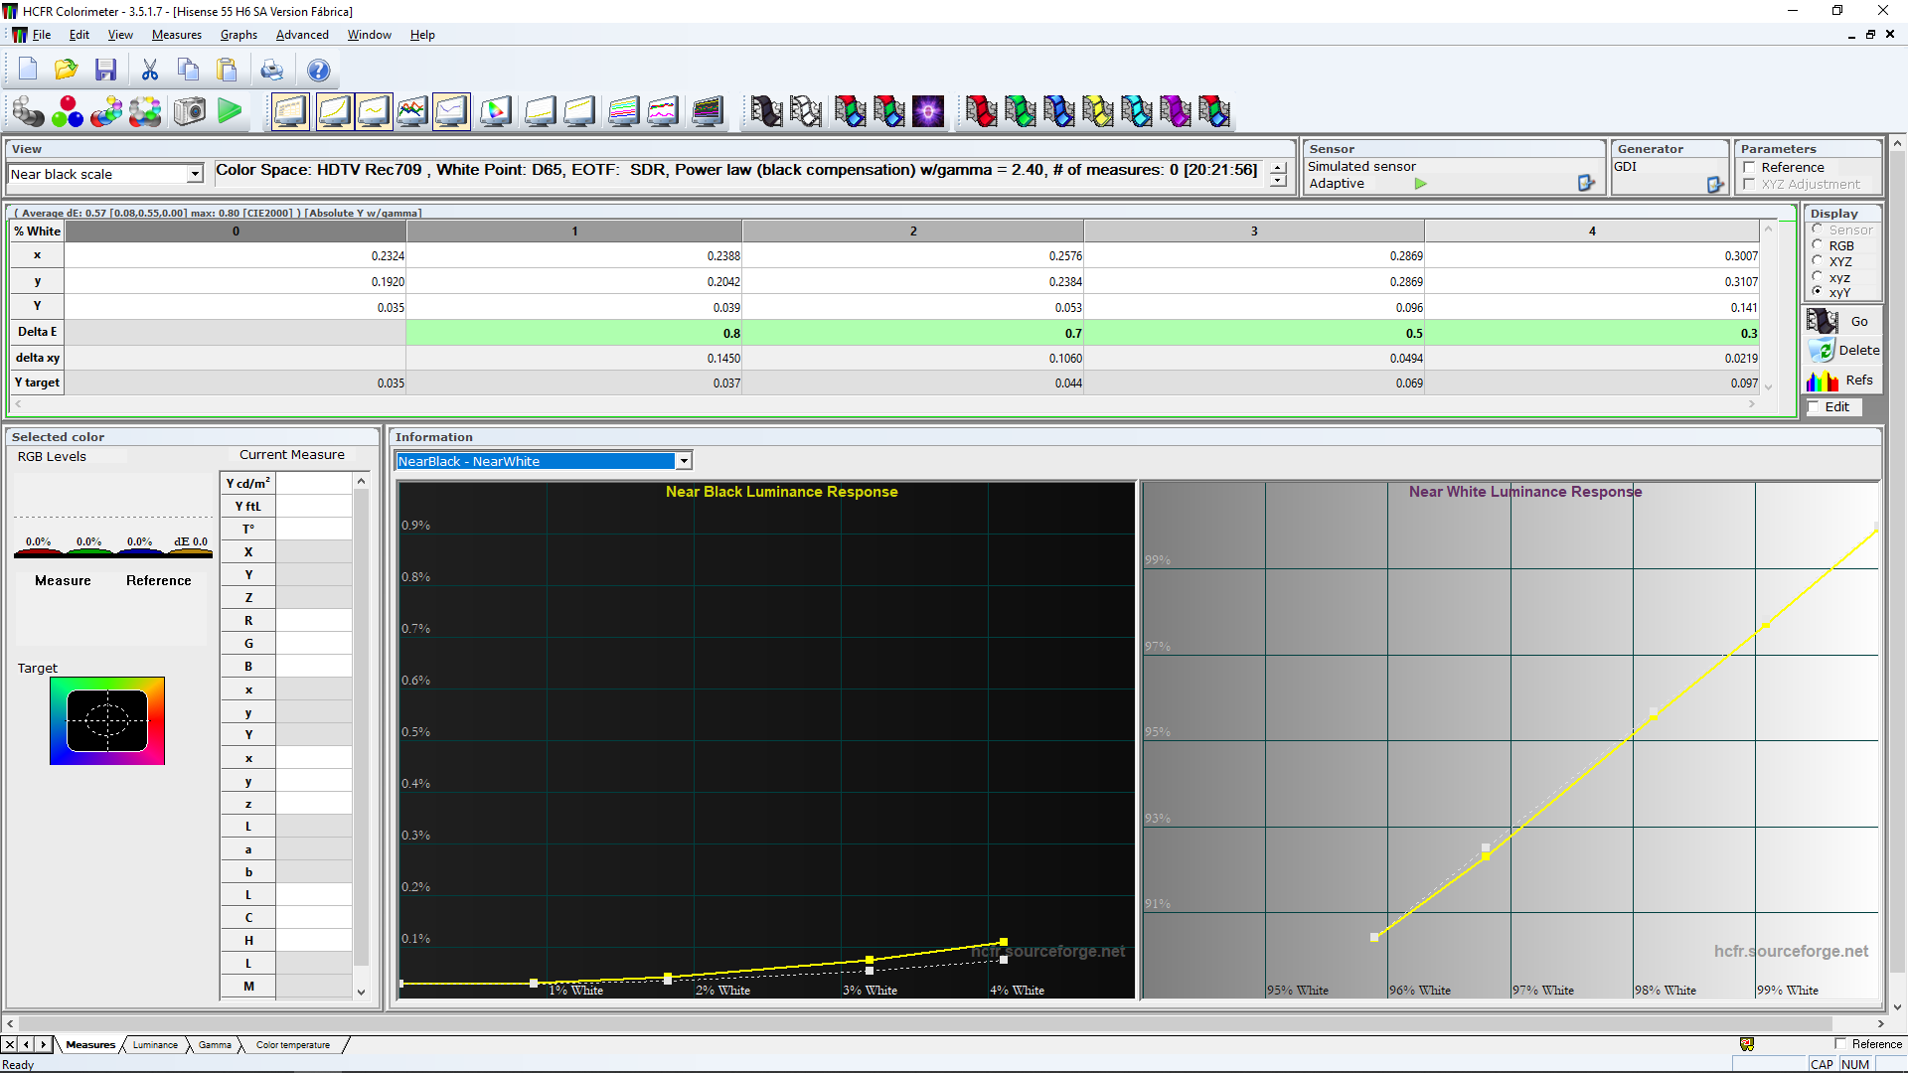Viewport: 1908px width, 1073px height.
Task: Switch to the Color temperature tab
Action: (292, 1044)
